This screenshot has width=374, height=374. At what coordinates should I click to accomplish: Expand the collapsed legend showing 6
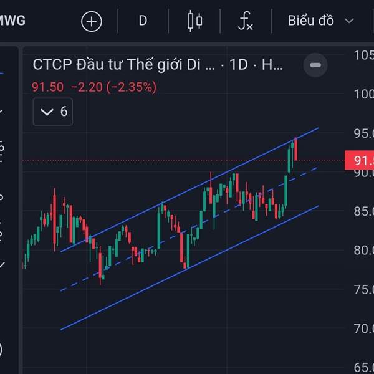coord(53,112)
